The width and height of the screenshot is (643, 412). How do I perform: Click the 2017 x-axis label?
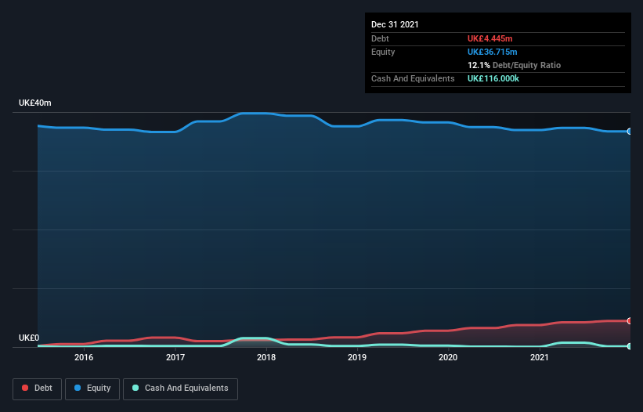(x=175, y=357)
